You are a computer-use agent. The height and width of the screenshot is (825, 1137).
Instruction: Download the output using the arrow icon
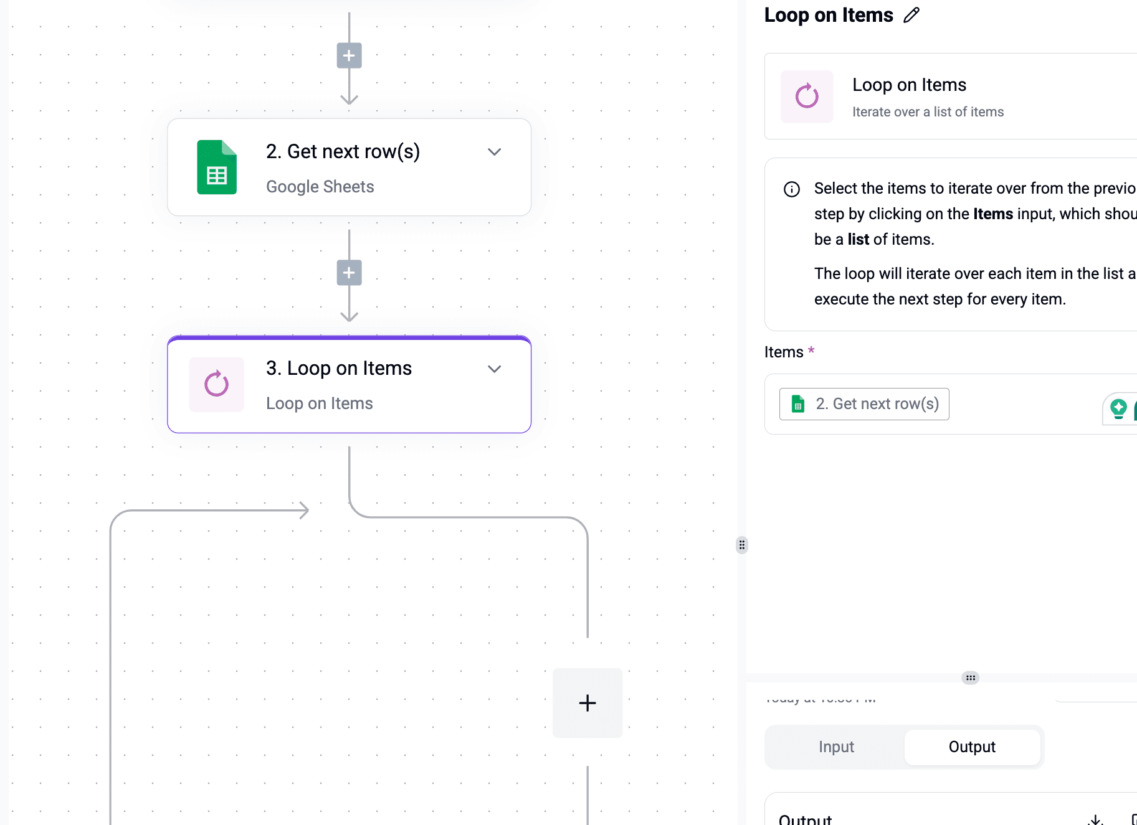tap(1096, 819)
